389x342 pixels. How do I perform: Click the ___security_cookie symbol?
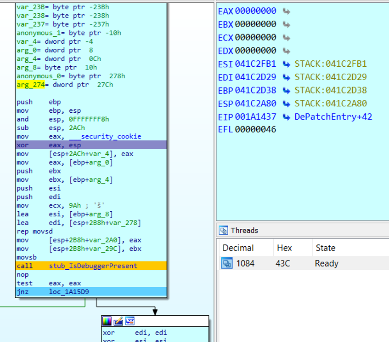[105, 137]
